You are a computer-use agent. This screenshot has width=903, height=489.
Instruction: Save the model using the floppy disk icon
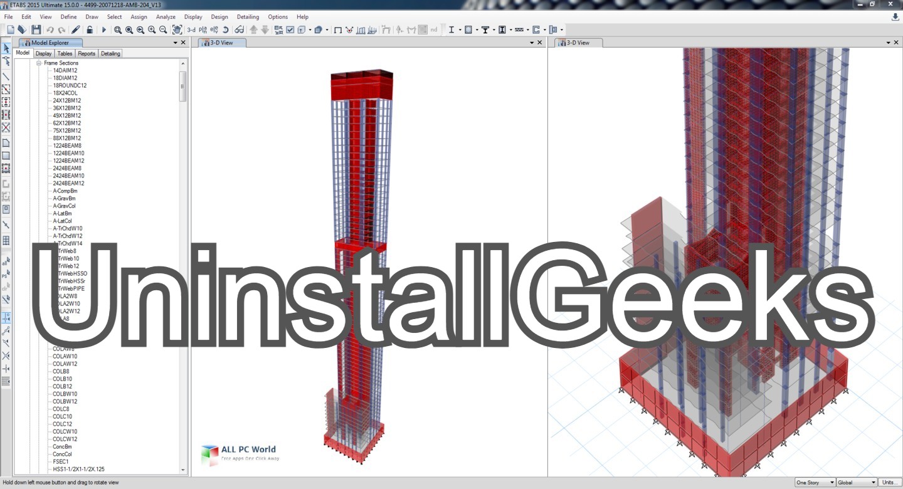[36, 29]
